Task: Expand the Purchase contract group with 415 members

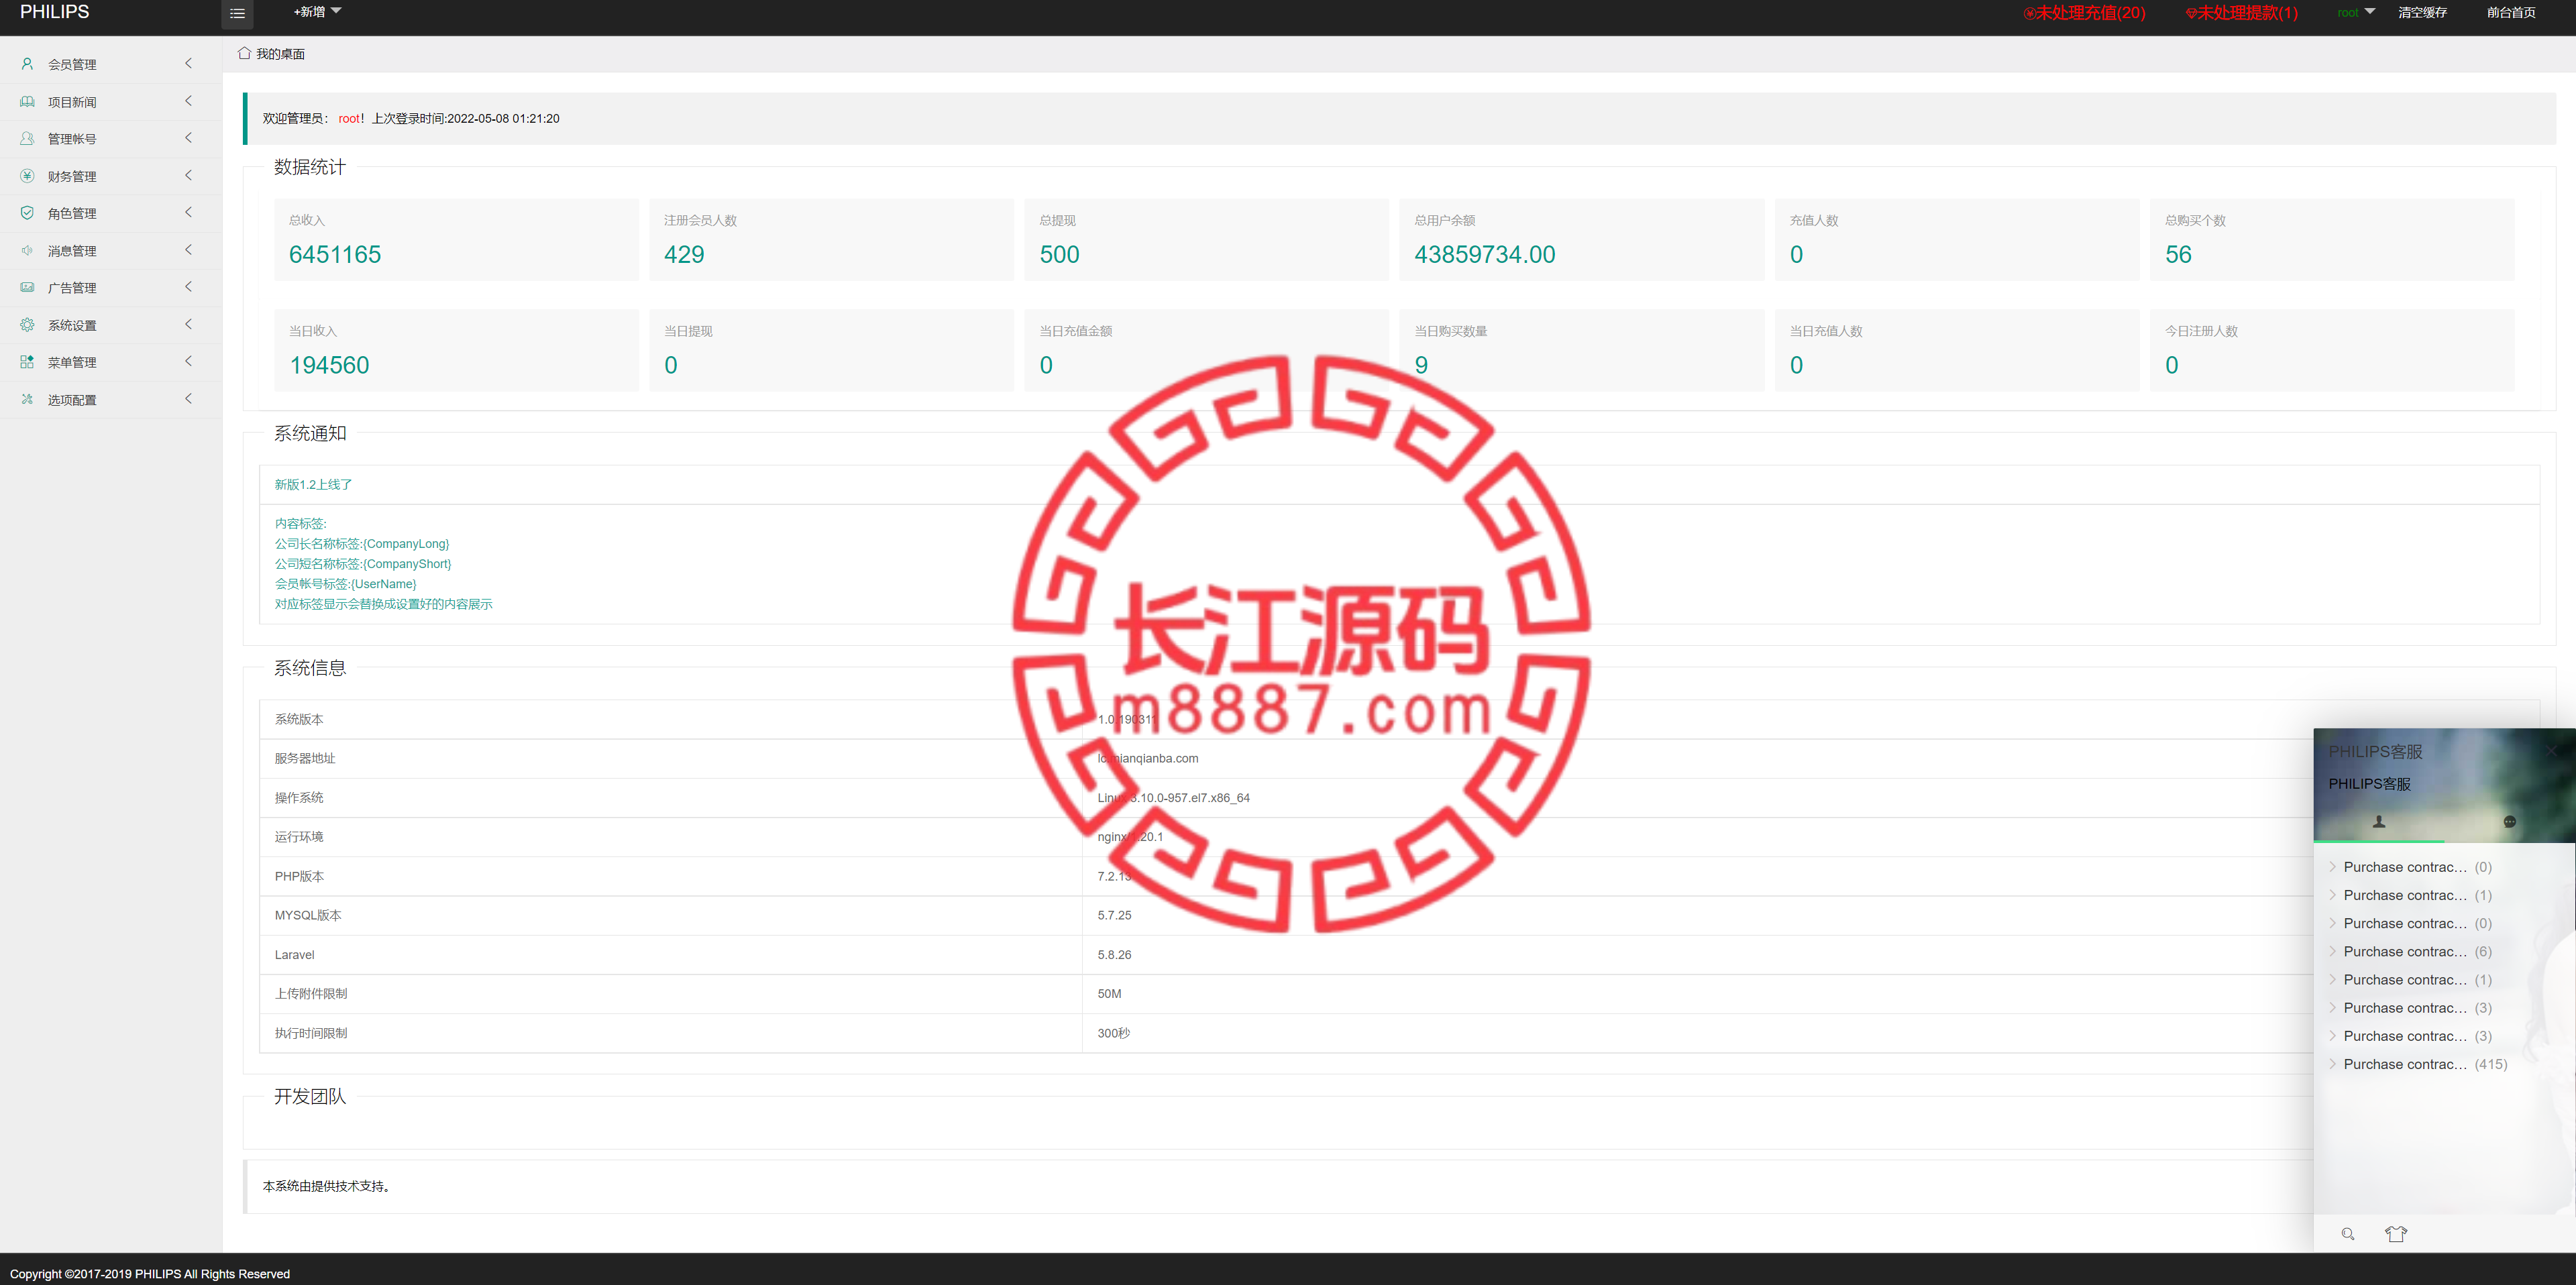Action: point(2418,1064)
